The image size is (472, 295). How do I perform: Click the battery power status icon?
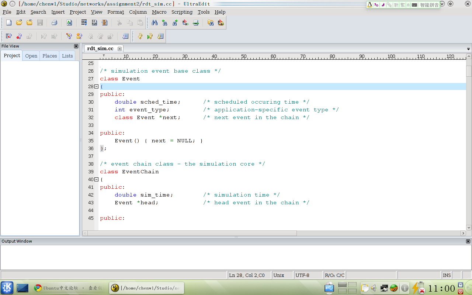(x=419, y=288)
